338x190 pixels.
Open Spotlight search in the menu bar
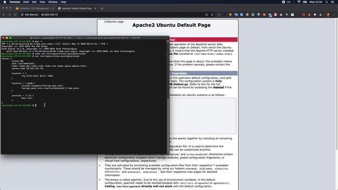pyautogui.click(x=327, y=2)
